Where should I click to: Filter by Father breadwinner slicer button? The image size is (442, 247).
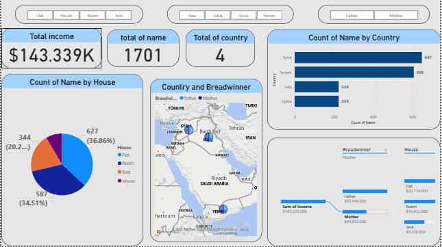pos(352,15)
